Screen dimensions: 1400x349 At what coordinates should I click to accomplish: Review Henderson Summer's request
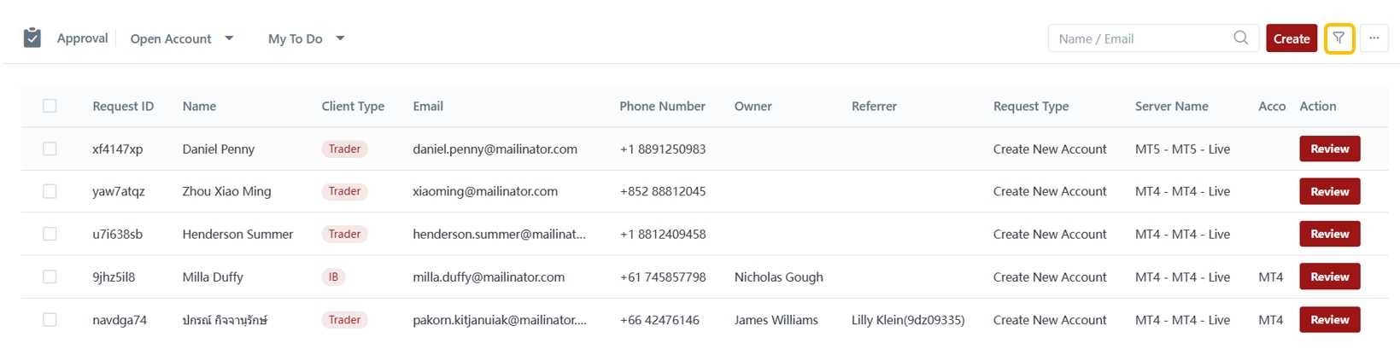[x=1329, y=234]
